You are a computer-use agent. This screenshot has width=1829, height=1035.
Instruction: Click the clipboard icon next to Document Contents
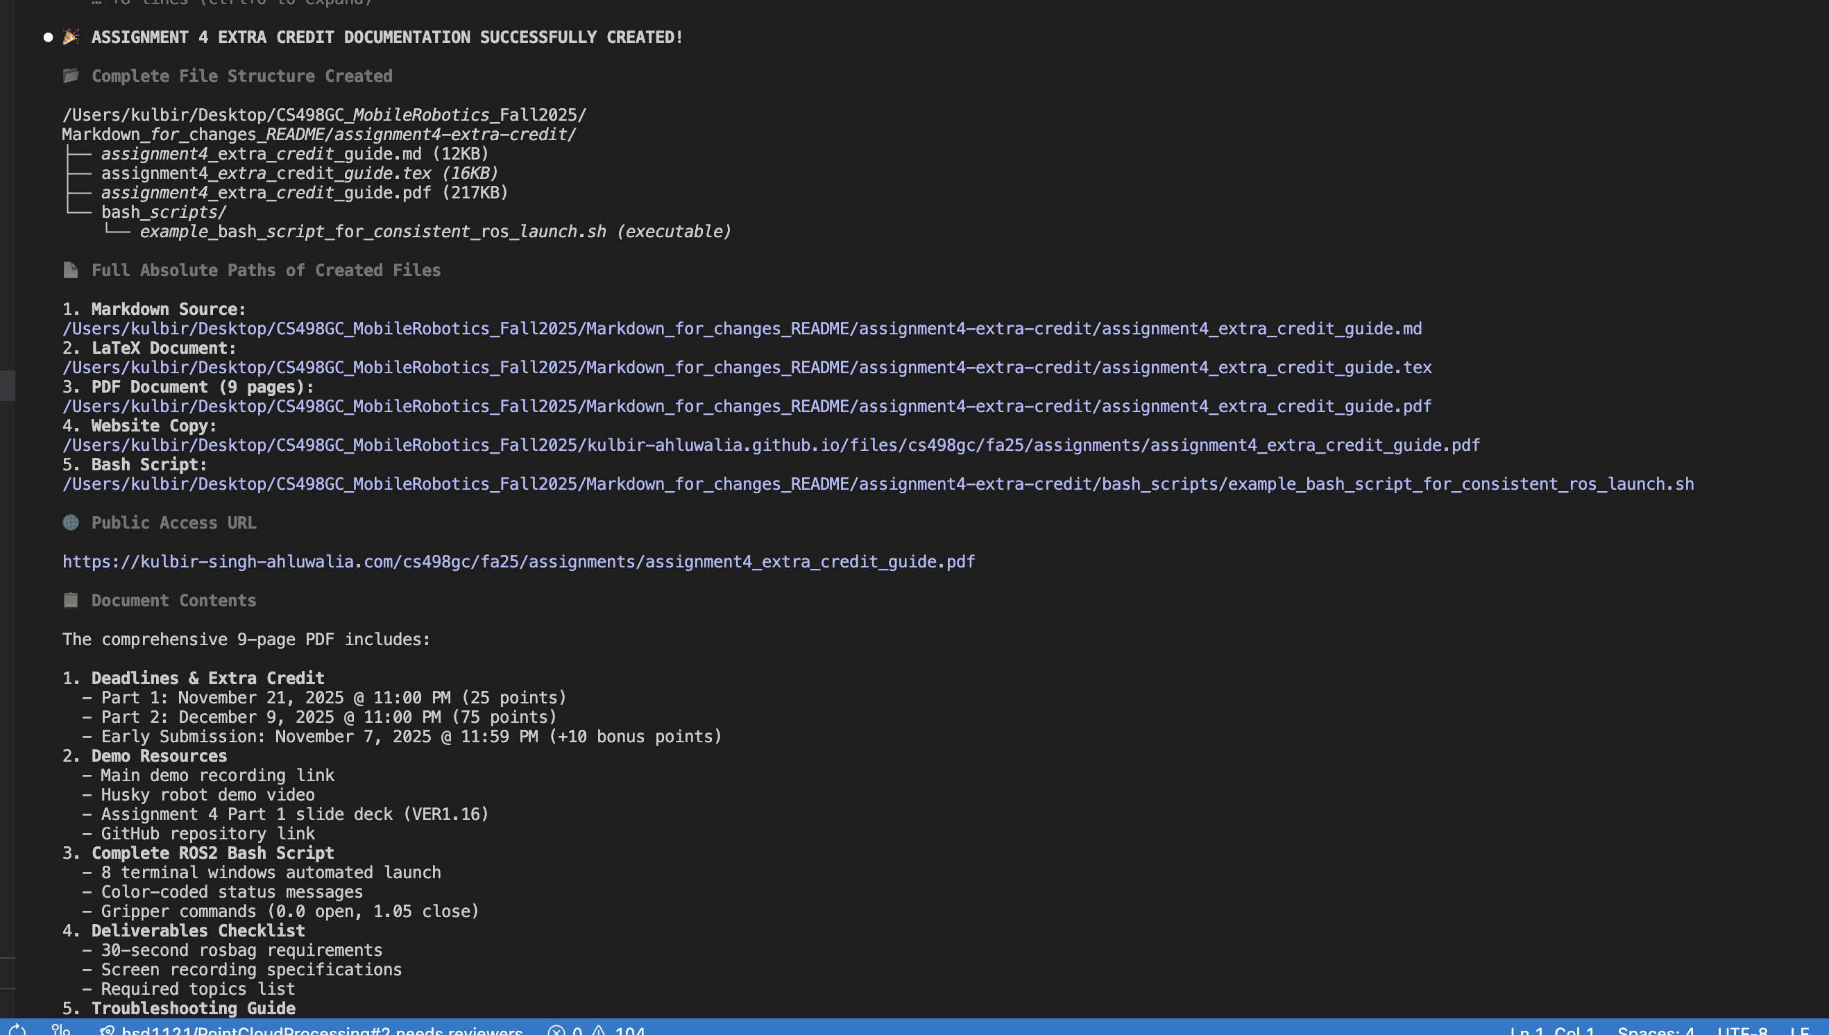[x=70, y=600]
